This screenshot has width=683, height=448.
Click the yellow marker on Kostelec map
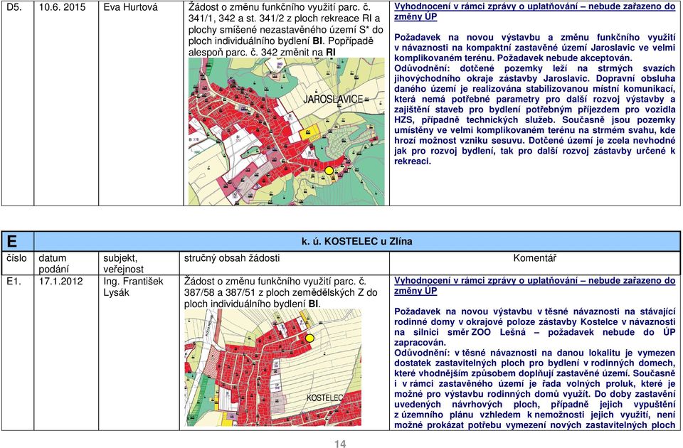click(309, 338)
